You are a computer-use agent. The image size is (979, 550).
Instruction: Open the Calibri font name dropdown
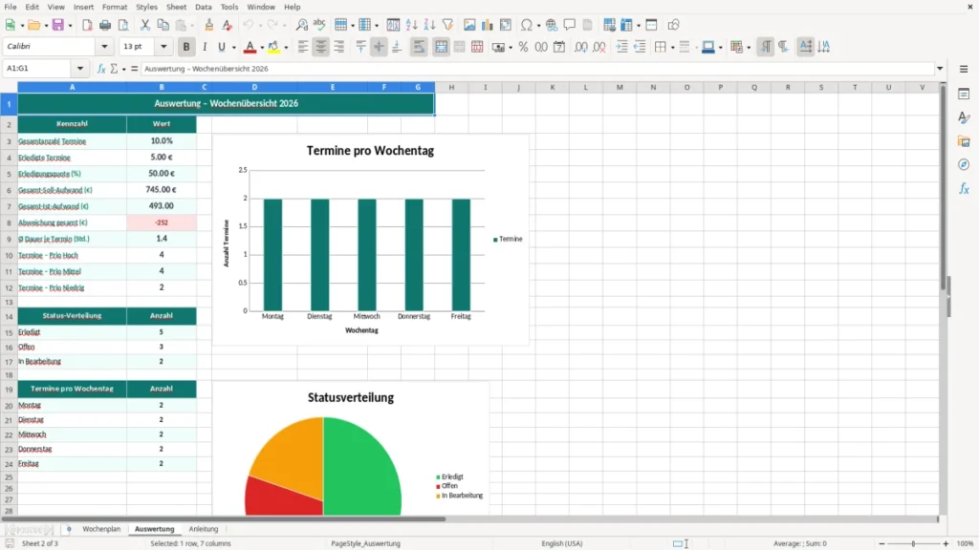(104, 47)
